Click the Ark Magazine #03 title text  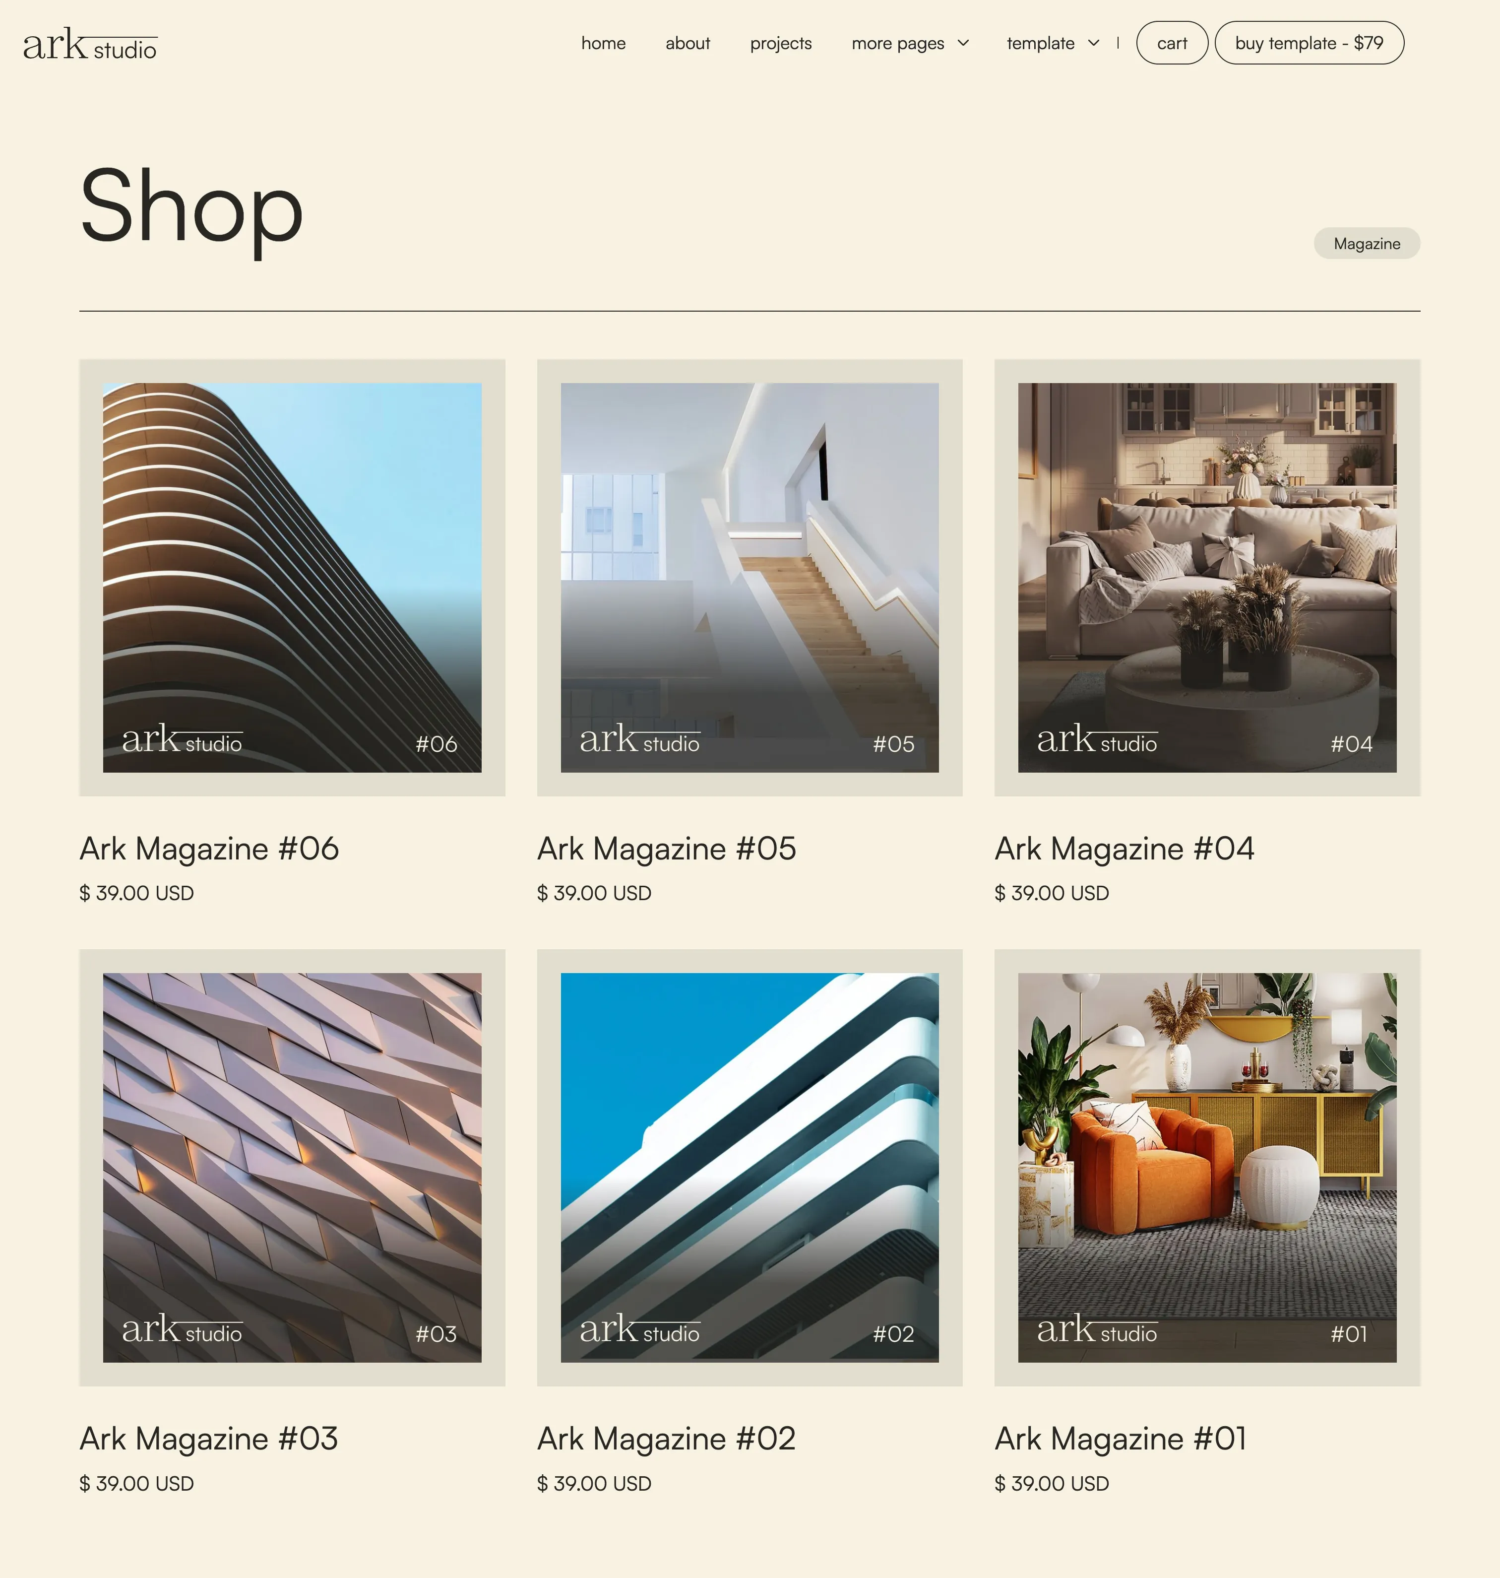(209, 1439)
